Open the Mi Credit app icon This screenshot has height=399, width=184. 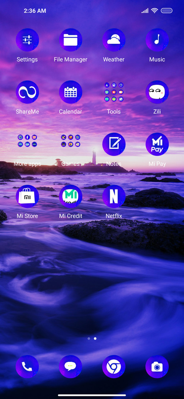click(71, 196)
